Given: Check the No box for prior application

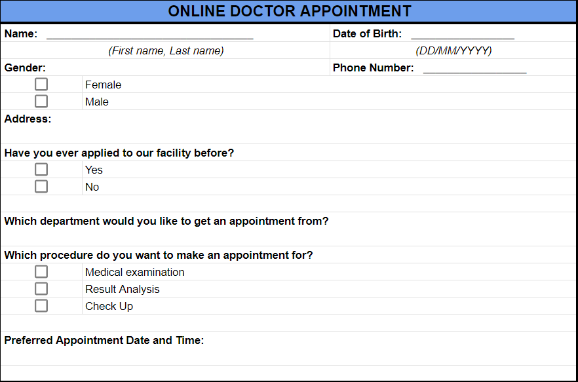Looking at the screenshot, I should [41, 187].
